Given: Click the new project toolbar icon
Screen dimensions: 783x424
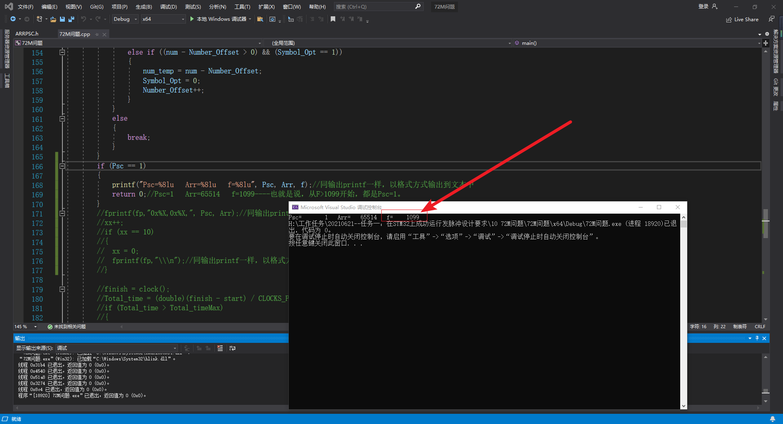Looking at the screenshot, I should (39, 19).
